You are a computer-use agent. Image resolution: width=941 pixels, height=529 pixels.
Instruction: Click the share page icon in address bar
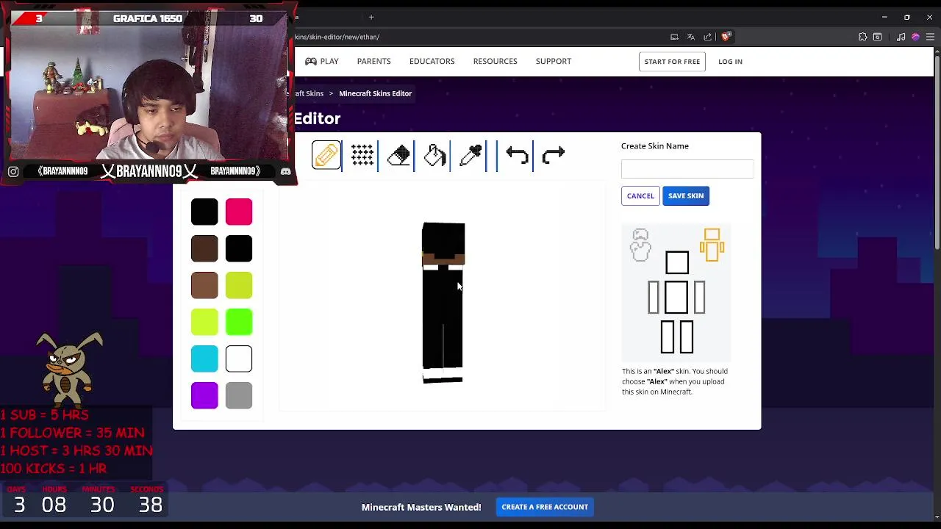point(708,37)
